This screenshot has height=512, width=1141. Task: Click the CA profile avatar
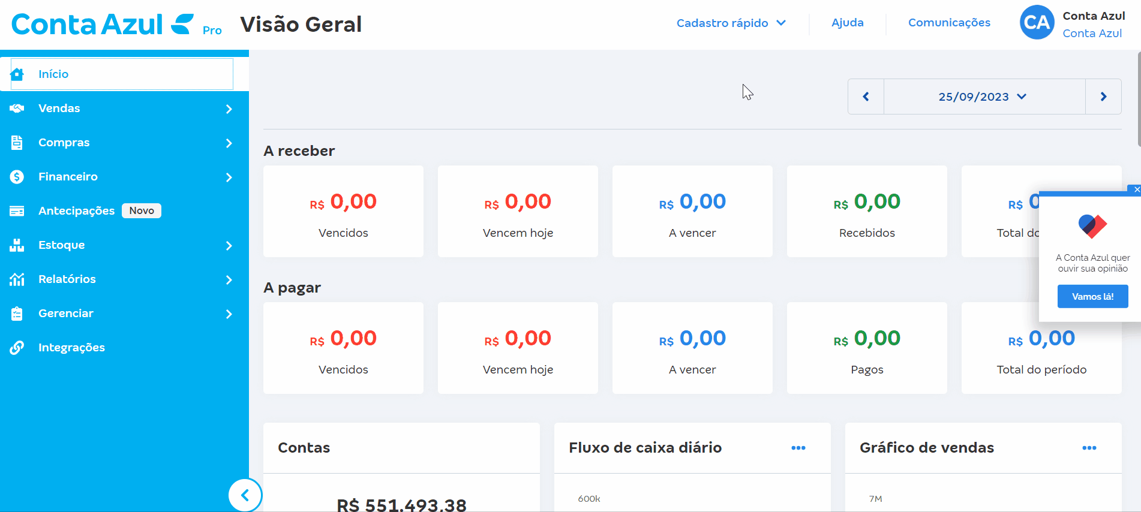click(1037, 22)
